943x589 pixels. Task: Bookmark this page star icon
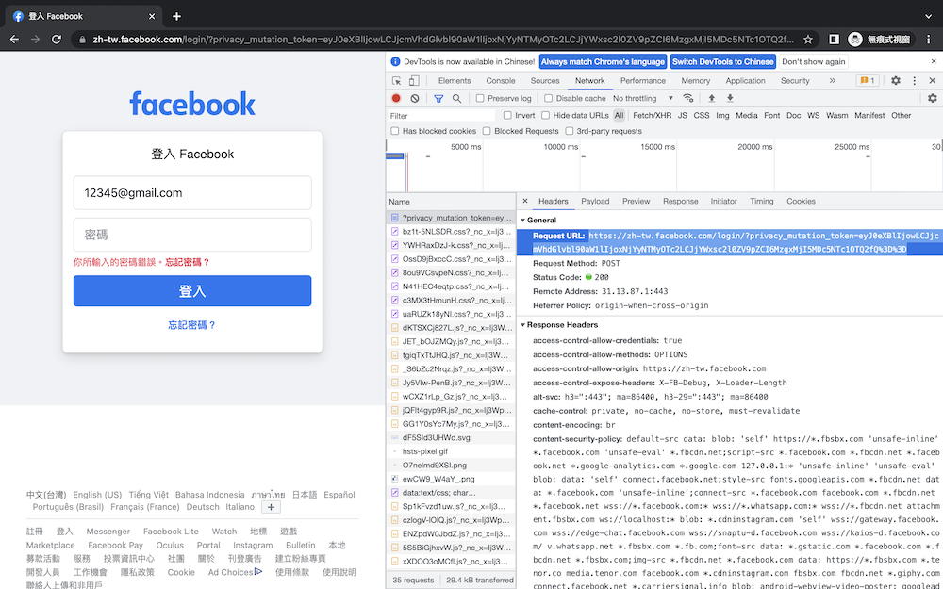coord(808,39)
